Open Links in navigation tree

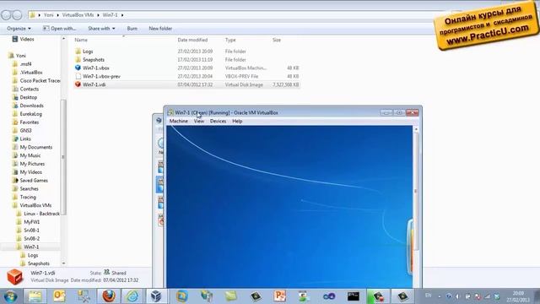[25, 138]
